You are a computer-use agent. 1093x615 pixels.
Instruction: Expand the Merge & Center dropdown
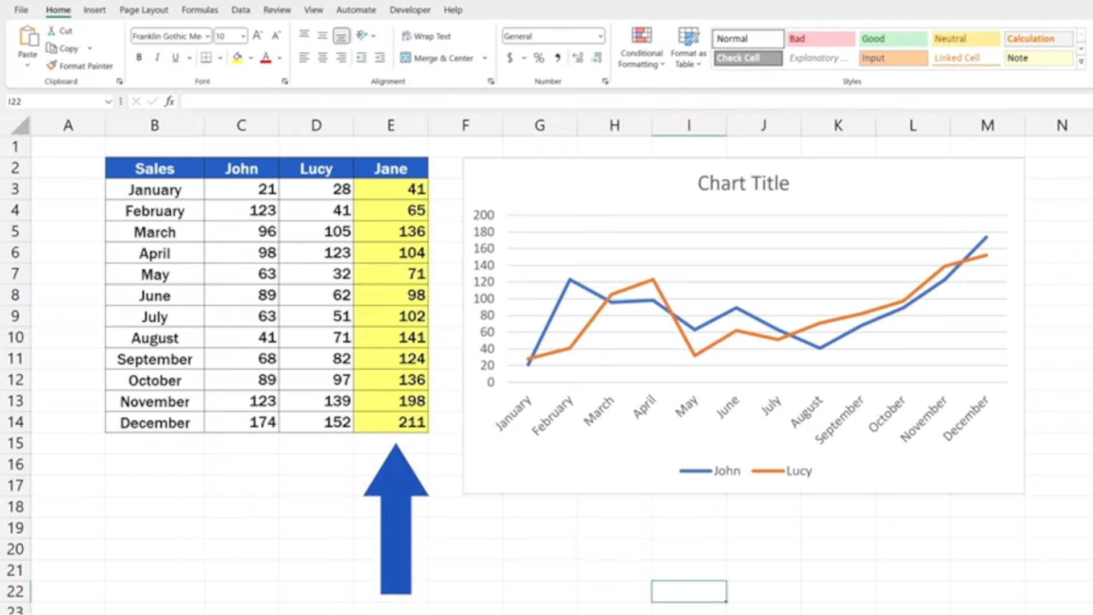(484, 58)
